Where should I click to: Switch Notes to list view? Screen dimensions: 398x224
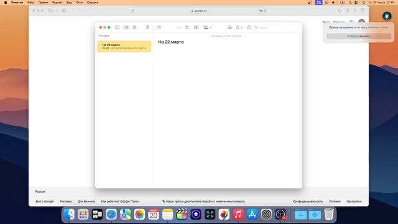[126, 27]
